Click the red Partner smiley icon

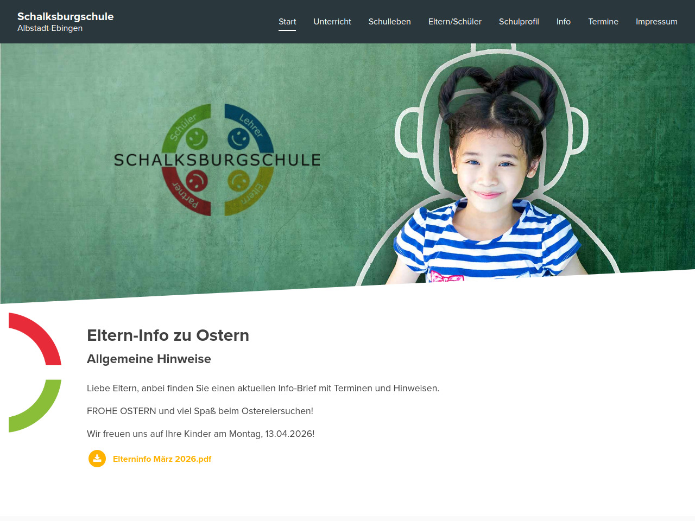(x=197, y=180)
